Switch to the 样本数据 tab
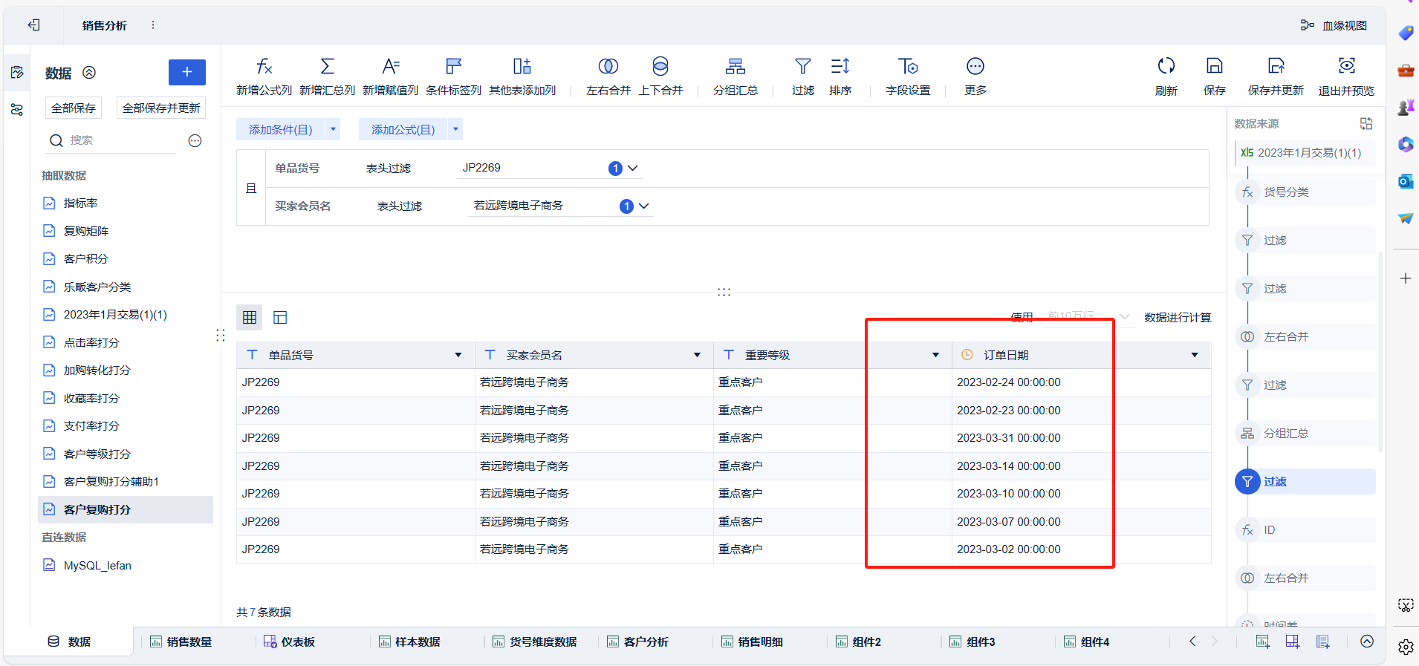The height and width of the screenshot is (666, 1419). click(x=409, y=641)
